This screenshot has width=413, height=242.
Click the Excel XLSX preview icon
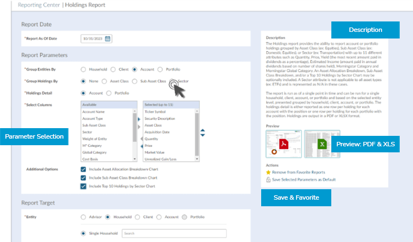321,144
